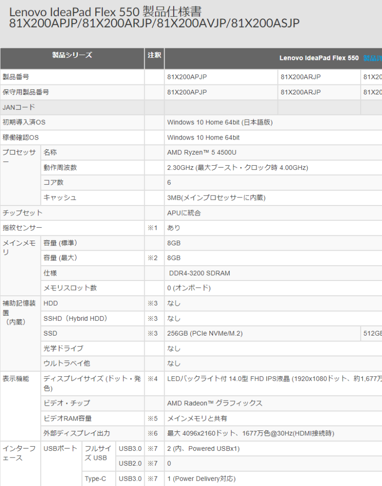Screen dimensions: 382x486
Task: Click the 表示機能 category label
Action: (x=16, y=378)
